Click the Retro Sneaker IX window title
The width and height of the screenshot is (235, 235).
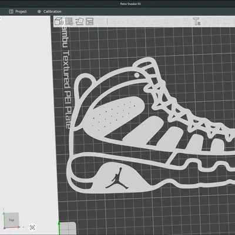click(x=130, y=4)
